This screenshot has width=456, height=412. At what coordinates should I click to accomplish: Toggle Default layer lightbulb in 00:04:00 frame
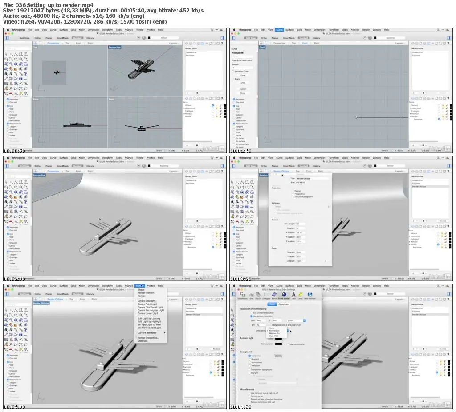pyautogui.click(x=215, y=361)
